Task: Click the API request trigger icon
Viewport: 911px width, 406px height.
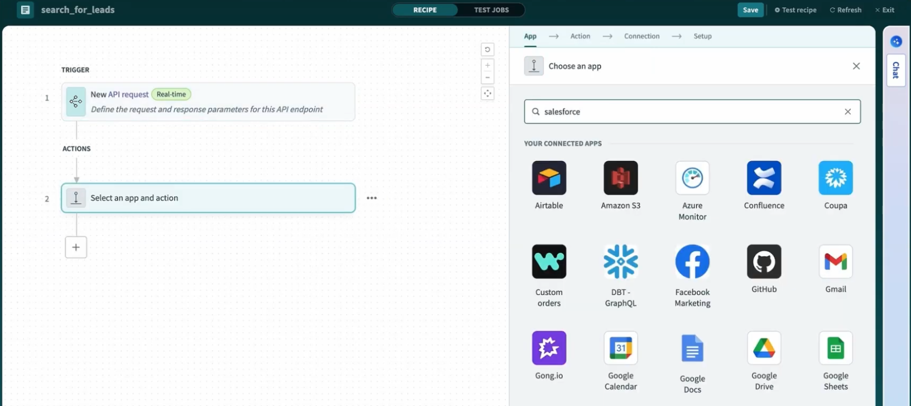Action: pyautogui.click(x=76, y=102)
